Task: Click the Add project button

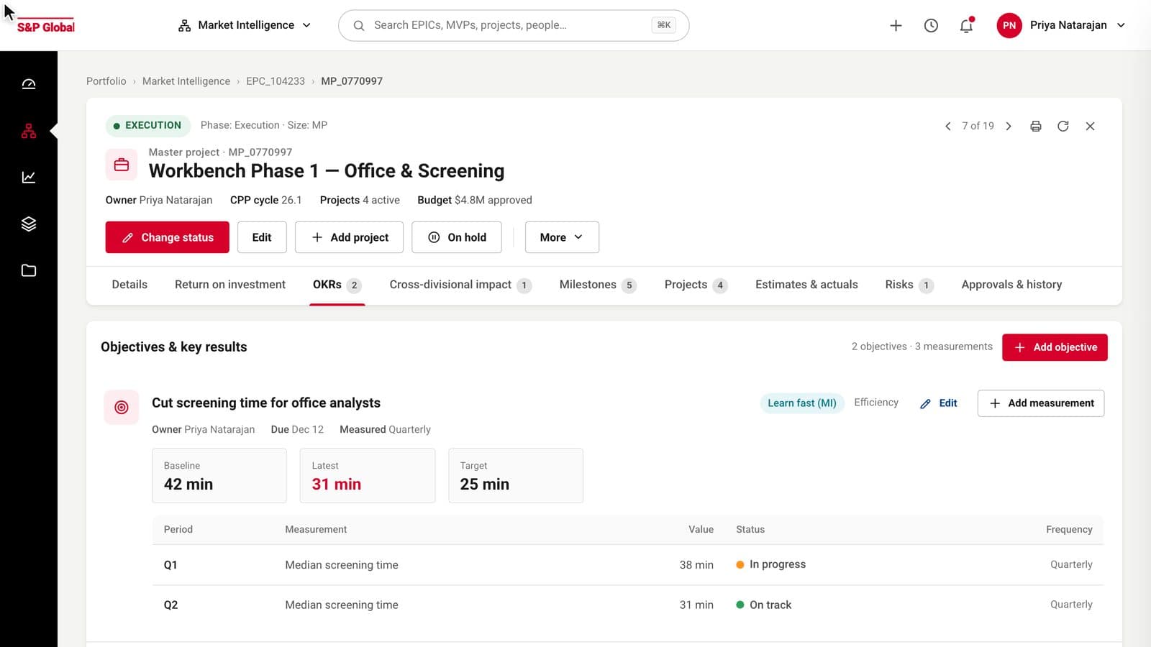Action: [x=349, y=237]
